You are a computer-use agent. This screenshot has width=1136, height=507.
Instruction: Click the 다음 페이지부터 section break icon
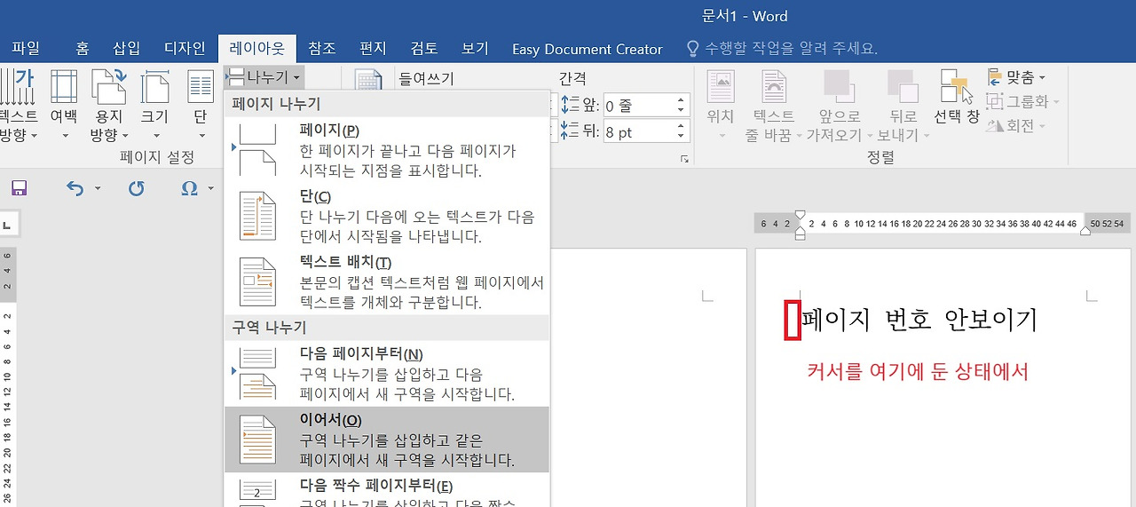click(259, 373)
